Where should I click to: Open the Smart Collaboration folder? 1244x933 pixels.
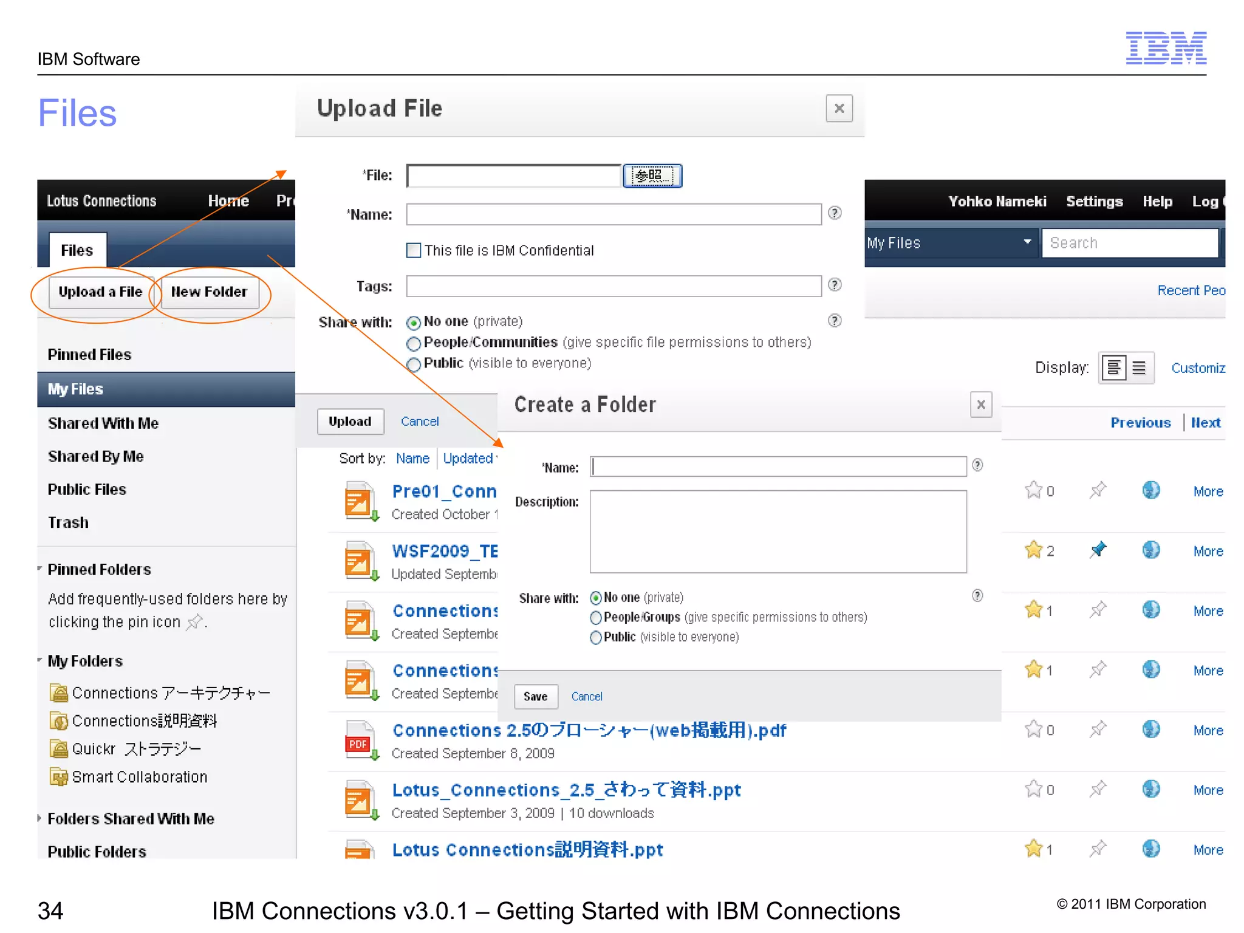click(140, 777)
